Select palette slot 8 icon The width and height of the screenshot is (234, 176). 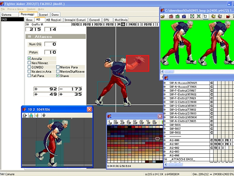tap(155, 122)
